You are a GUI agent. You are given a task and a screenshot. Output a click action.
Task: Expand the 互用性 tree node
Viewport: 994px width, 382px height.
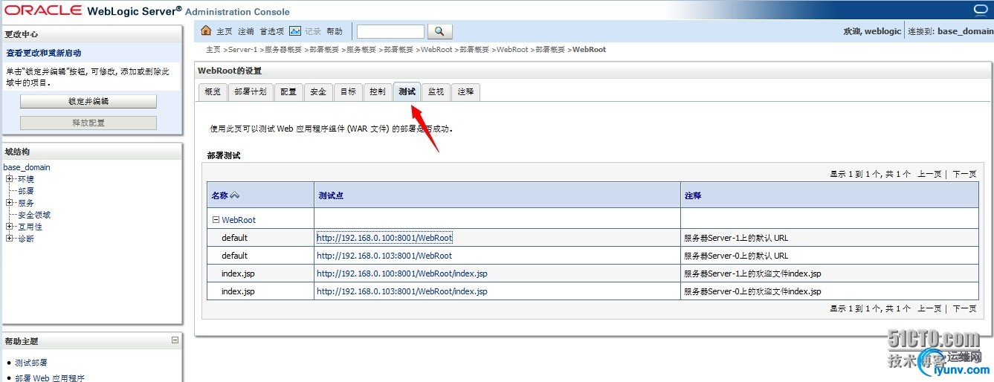(x=9, y=227)
